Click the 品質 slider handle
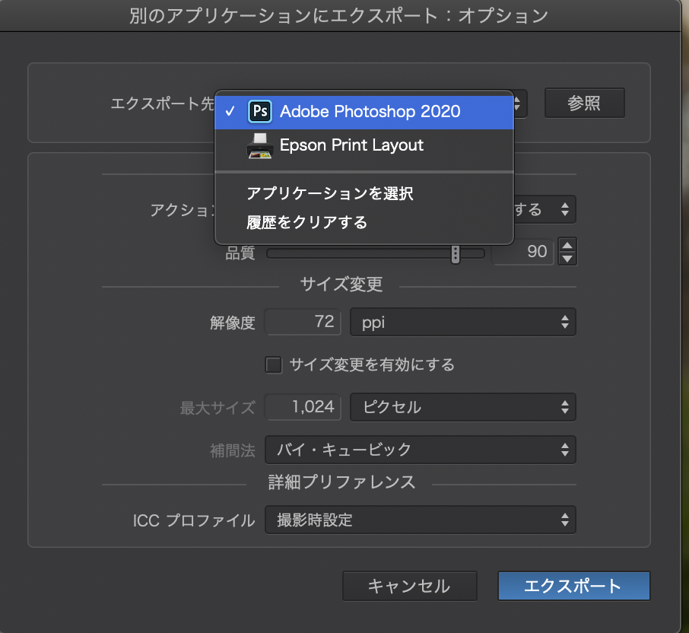Viewport: 689px width, 633px height. pos(455,253)
